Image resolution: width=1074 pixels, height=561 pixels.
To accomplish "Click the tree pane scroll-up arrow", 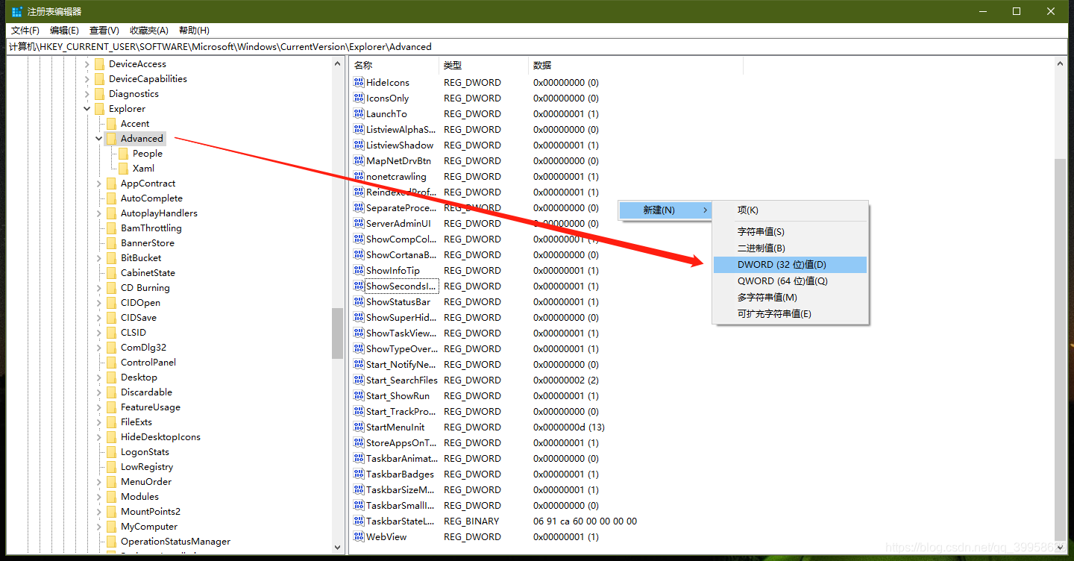I will pyautogui.click(x=338, y=64).
